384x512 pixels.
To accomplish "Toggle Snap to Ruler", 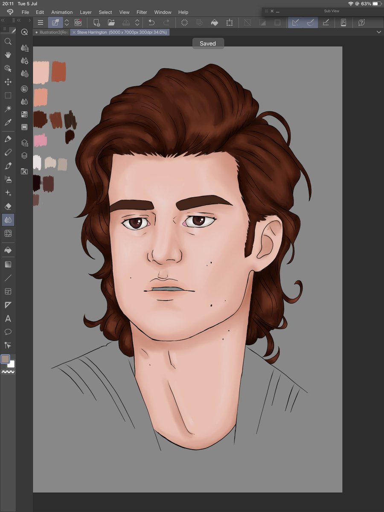I will coord(295,23).
